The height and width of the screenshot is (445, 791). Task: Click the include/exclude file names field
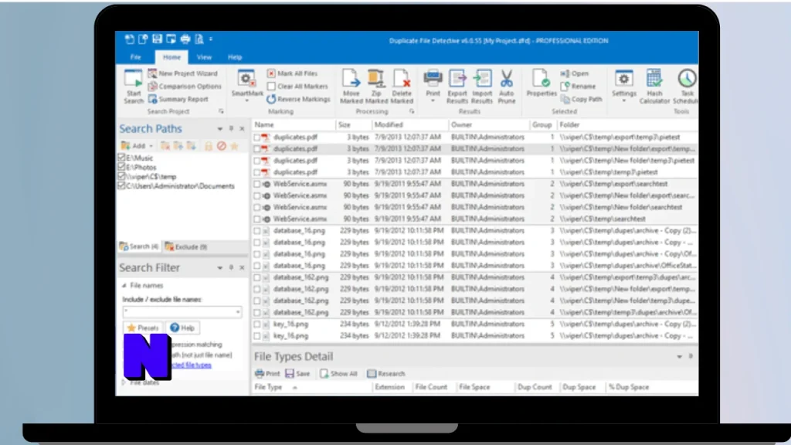[x=182, y=312]
